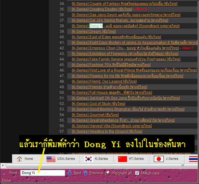Click the horizontal scrollbar track
The width and height of the screenshot is (199, 184).
coord(101,165)
